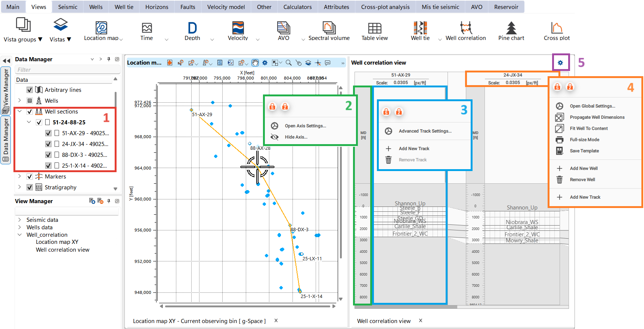Click Open Axis Settings option
This screenshot has height=329, width=644.
click(305, 126)
